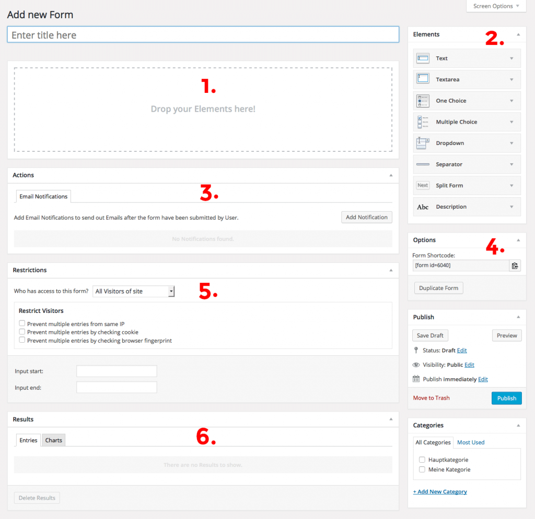Viewport: 535px width, 519px height.
Task: Click the Duplicate Form button
Action: 438,287
